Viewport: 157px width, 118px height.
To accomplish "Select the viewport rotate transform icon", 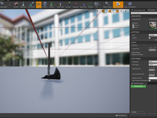I will coord(92,11).
